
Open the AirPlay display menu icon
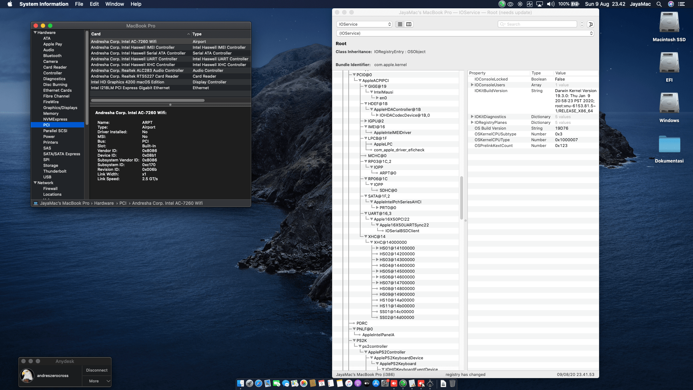539,4
